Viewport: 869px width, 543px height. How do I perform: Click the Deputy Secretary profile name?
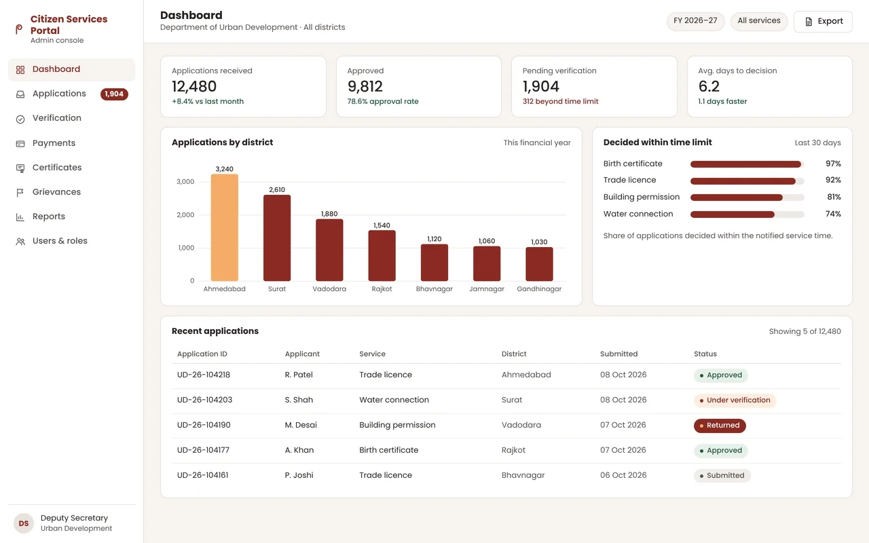click(74, 519)
